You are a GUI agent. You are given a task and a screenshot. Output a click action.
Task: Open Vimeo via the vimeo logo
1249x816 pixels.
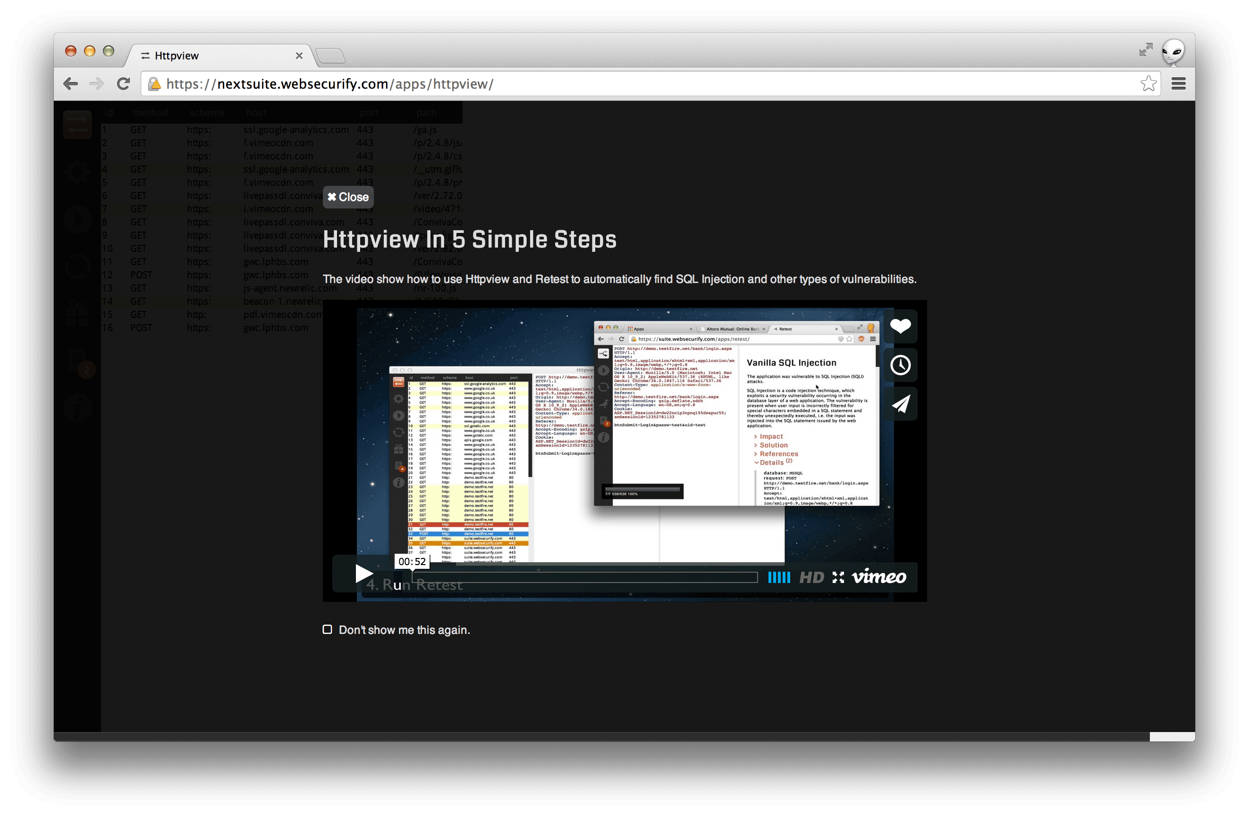pos(879,576)
